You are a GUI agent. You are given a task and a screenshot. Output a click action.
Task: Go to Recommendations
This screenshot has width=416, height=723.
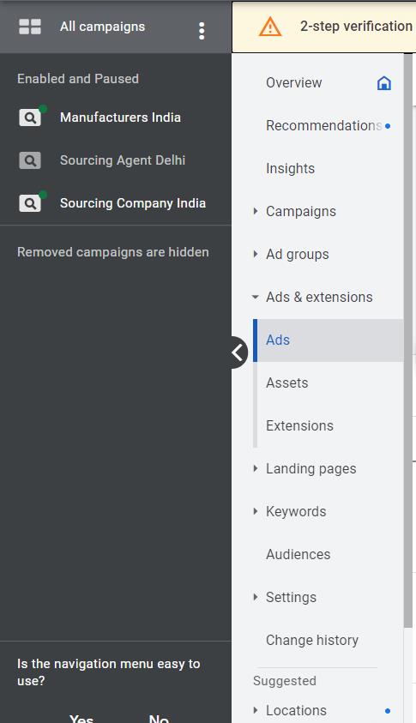click(x=323, y=125)
